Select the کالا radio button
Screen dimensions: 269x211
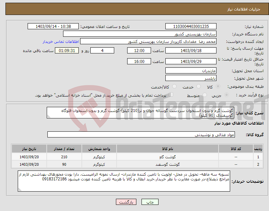coord(218,86)
